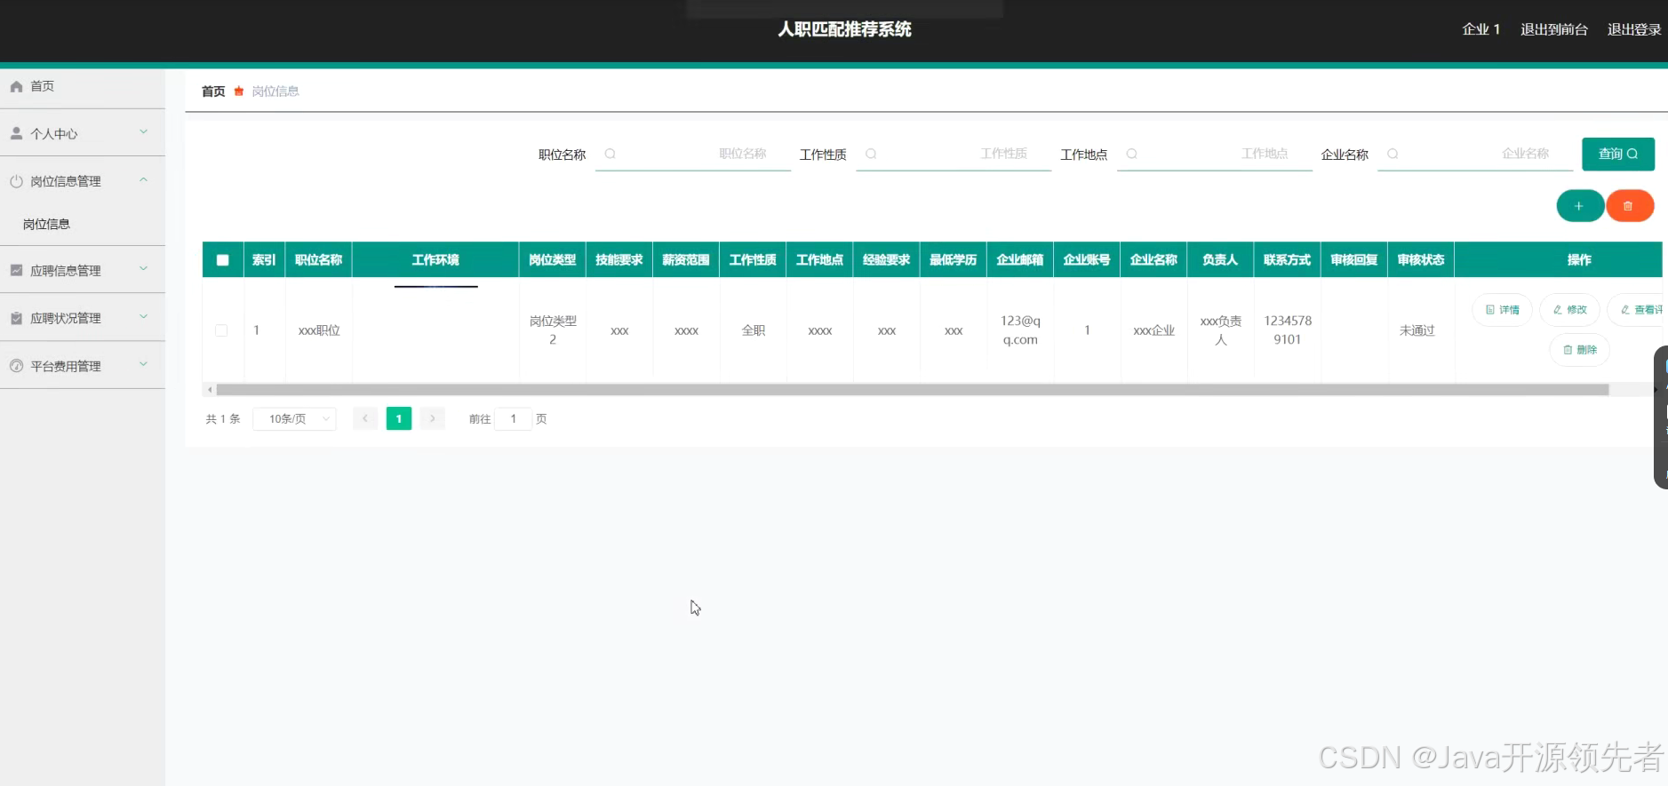Viewport: 1668px width, 786px height.
Task: Click the green plus add button
Action: point(1579,206)
